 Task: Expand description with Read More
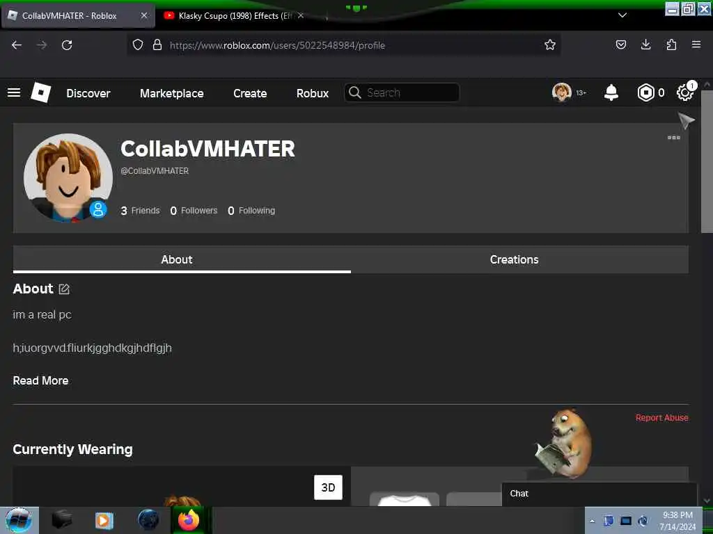(x=40, y=380)
